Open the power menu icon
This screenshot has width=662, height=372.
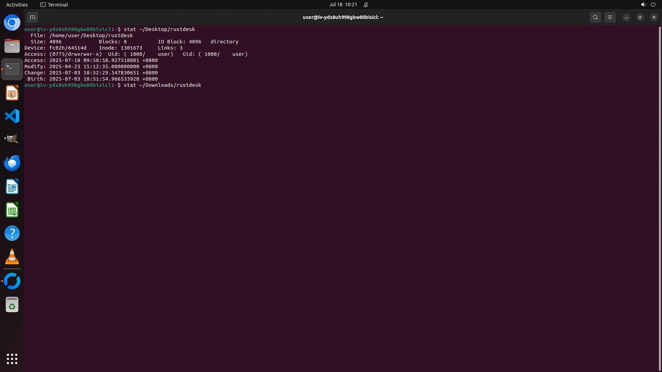click(653, 4)
